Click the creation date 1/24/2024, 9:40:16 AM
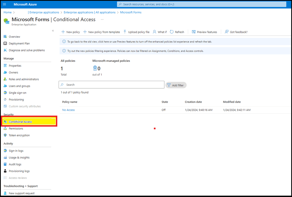Viewport: 292px width, 197px height. coord(198,110)
